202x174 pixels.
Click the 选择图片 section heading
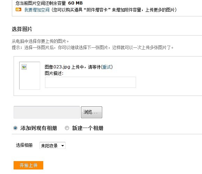[22, 29]
